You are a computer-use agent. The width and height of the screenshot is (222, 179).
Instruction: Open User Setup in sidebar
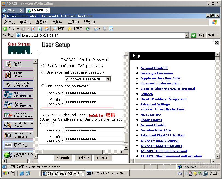pos(18,64)
